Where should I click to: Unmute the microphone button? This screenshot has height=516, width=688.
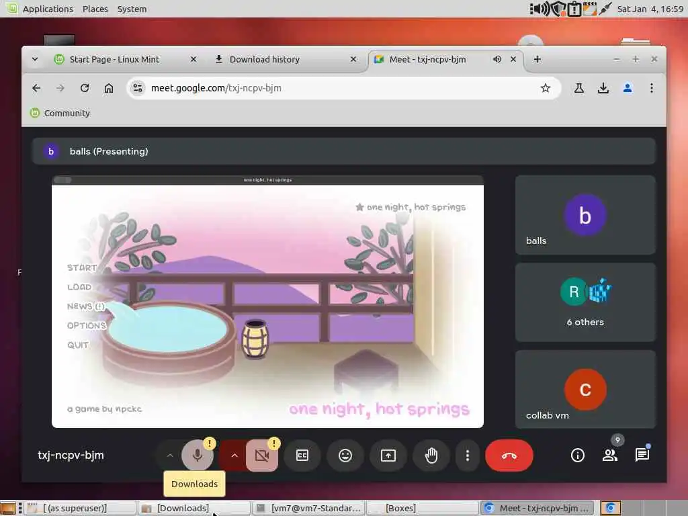[x=198, y=456]
